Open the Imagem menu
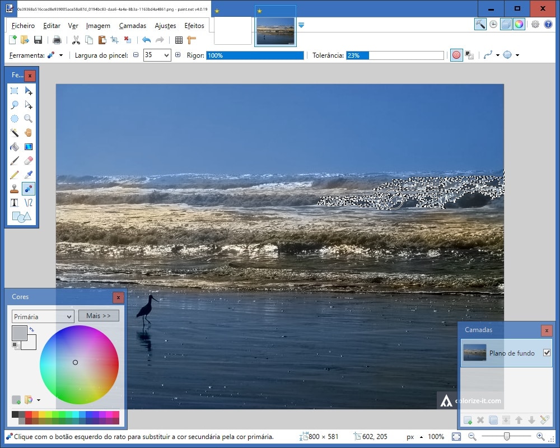Viewport: 560px width, 448px height. coord(98,26)
